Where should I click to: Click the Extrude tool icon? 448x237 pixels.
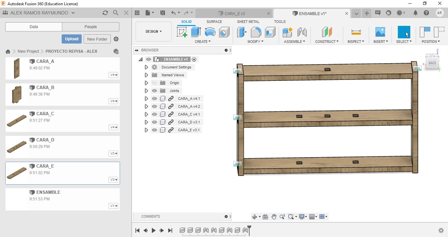click(x=196, y=32)
